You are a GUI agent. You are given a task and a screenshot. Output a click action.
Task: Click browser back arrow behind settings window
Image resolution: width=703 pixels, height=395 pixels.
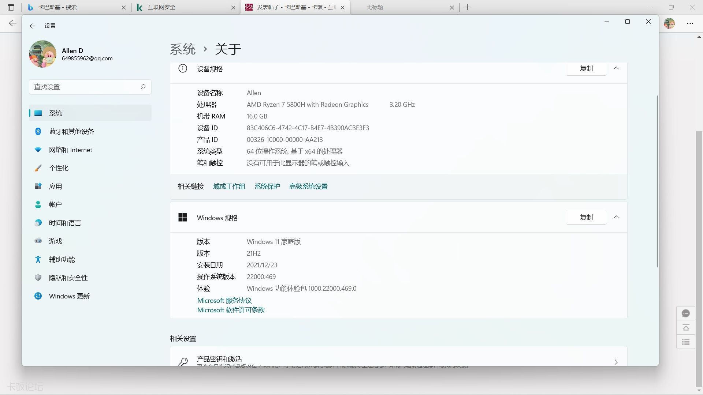coord(13,23)
